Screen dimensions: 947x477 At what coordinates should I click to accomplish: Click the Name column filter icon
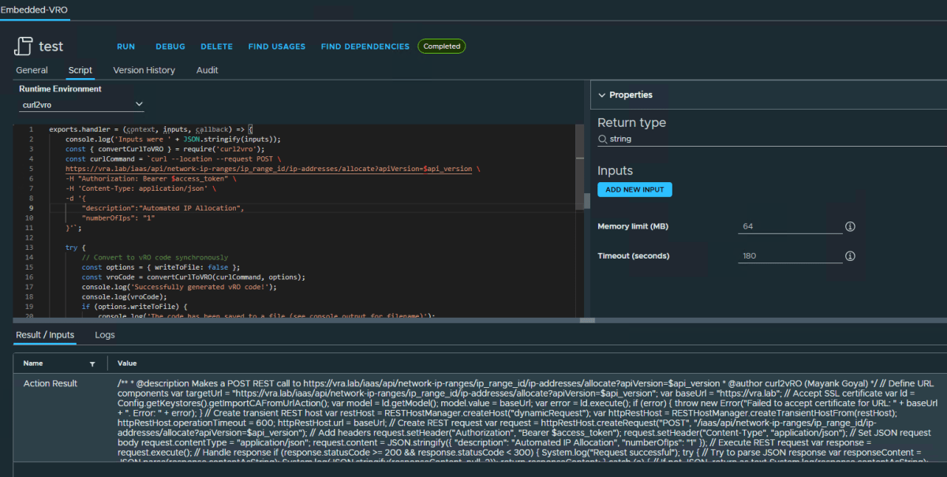coord(92,363)
